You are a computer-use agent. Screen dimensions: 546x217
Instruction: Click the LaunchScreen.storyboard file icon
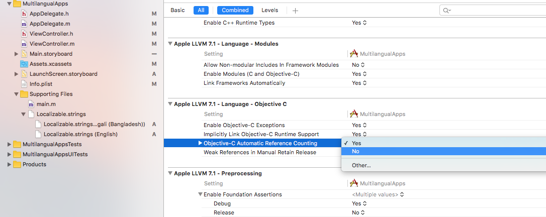24,74
